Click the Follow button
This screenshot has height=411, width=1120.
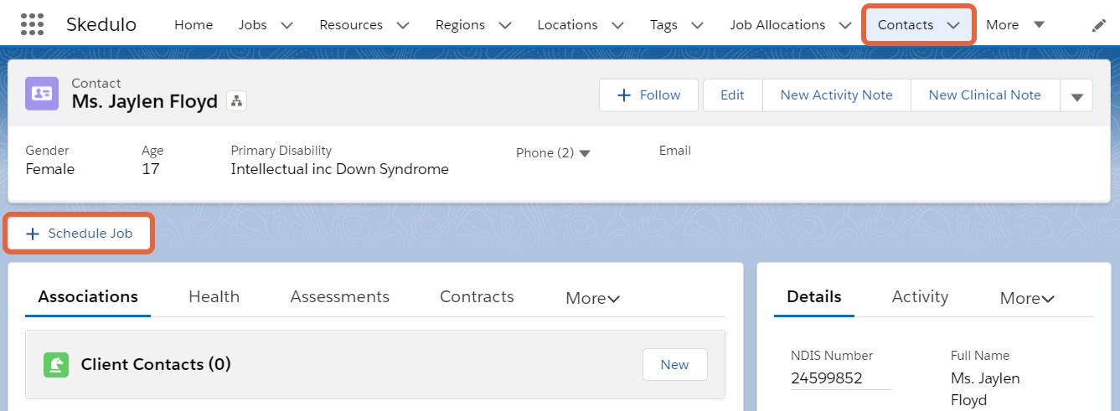click(648, 95)
